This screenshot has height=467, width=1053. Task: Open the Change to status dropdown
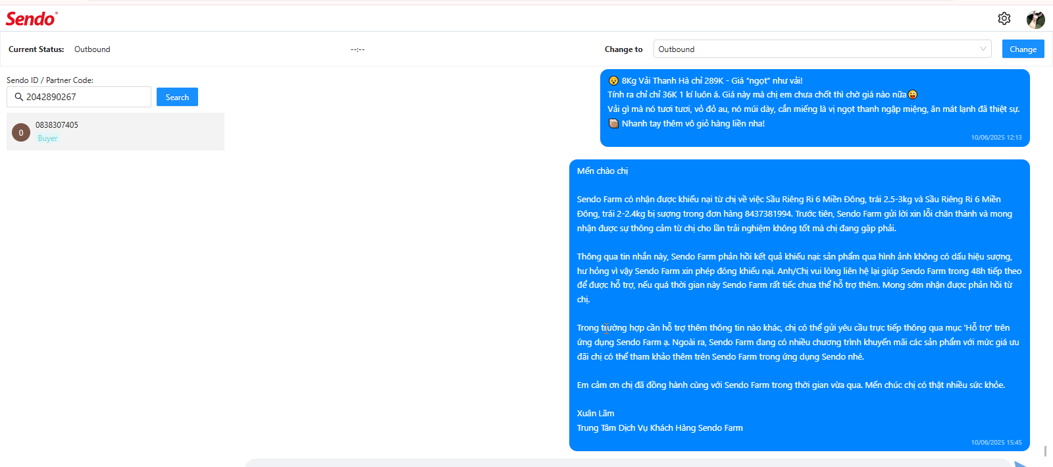[x=822, y=49]
